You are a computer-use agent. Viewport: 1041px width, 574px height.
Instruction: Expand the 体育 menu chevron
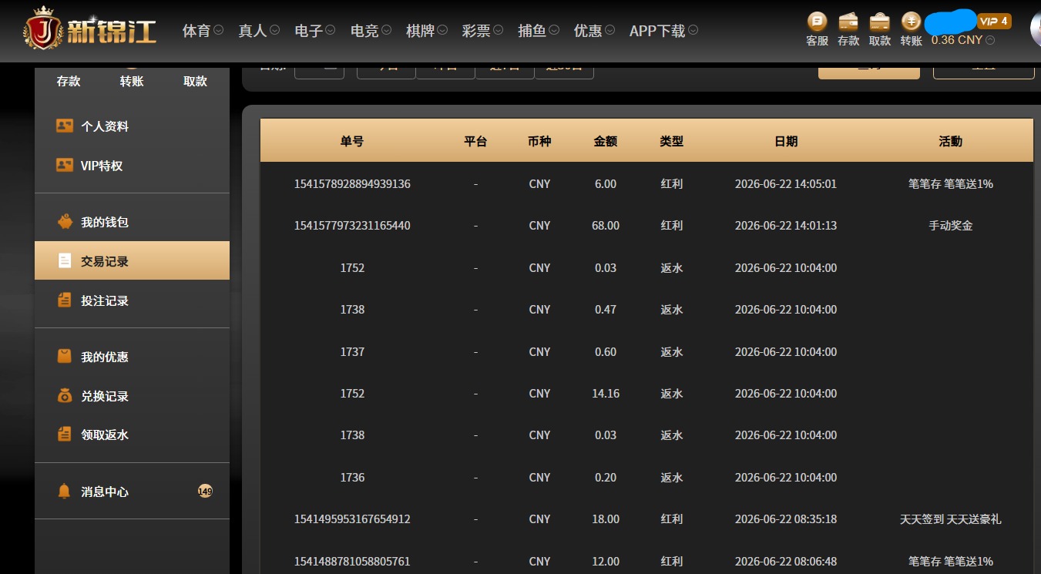click(218, 31)
